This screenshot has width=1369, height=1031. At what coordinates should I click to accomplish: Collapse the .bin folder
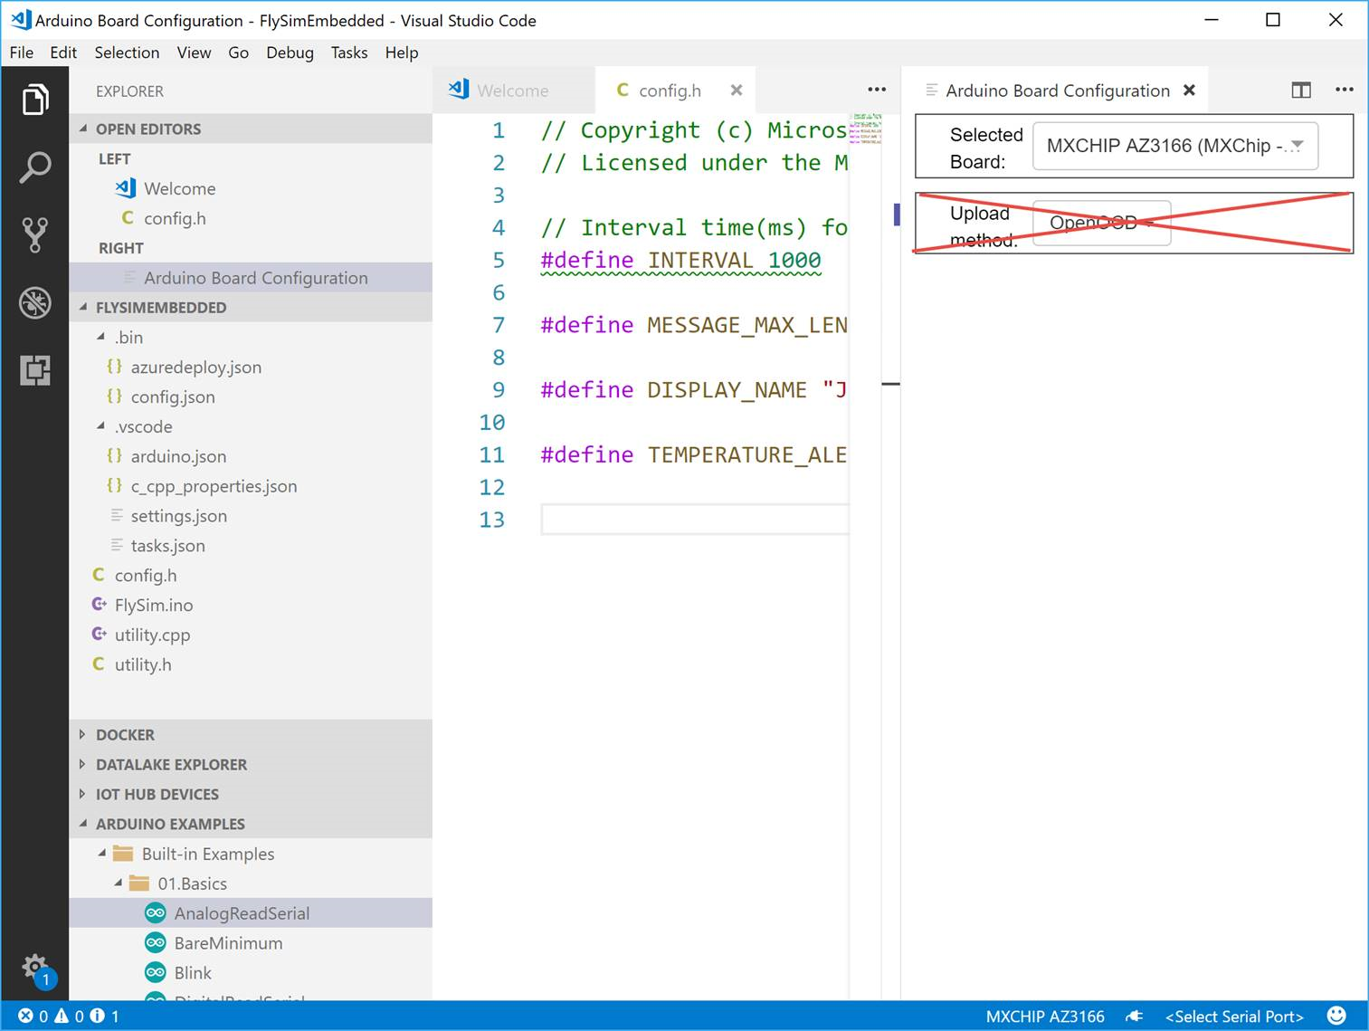pyautogui.click(x=251, y=337)
